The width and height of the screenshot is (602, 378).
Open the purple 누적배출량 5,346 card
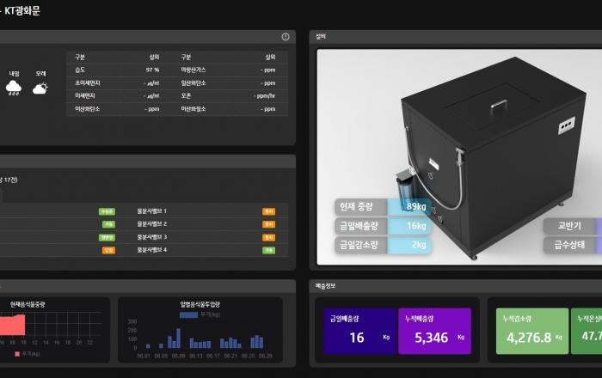[434, 332]
